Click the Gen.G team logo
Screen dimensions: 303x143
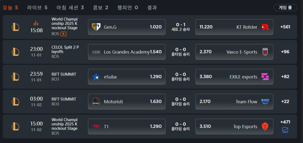pyautogui.click(x=96, y=27)
